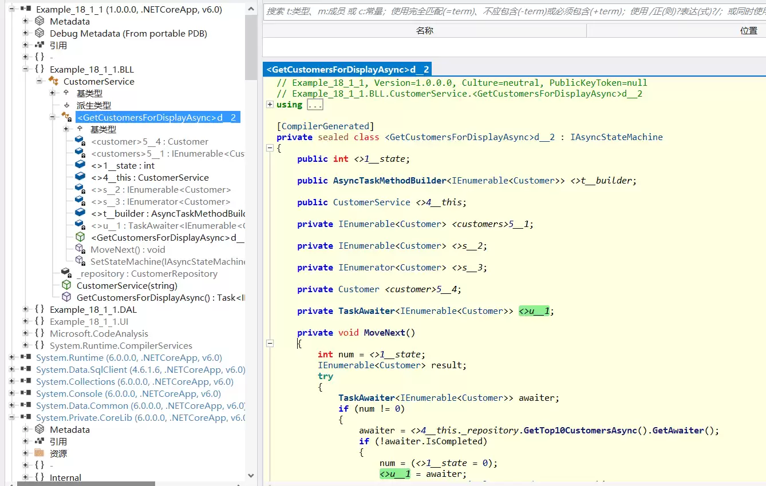Image resolution: width=766 pixels, height=486 pixels.
Task: Click the MoveNext() method icon
Action: [80, 249]
